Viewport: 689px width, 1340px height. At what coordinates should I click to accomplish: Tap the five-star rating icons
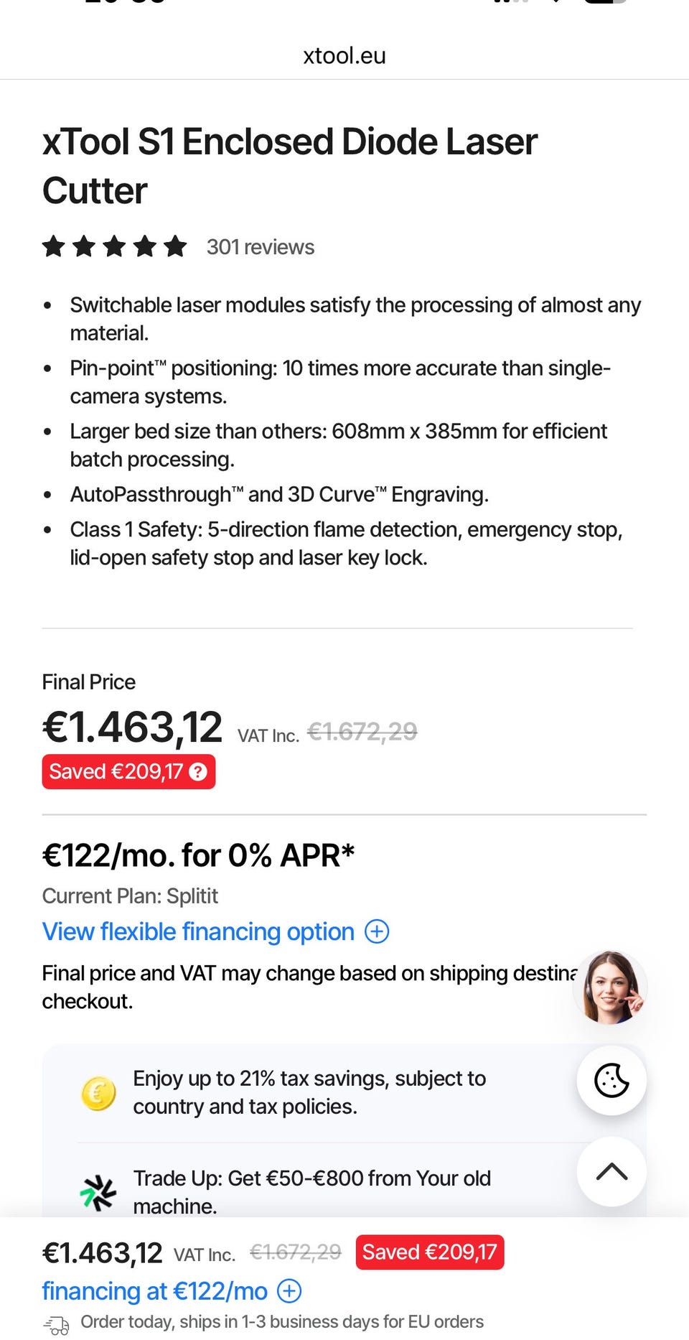(x=115, y=247)
